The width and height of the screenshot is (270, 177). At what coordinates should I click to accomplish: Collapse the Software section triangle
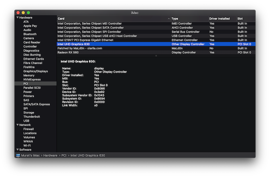coord(18,150)
